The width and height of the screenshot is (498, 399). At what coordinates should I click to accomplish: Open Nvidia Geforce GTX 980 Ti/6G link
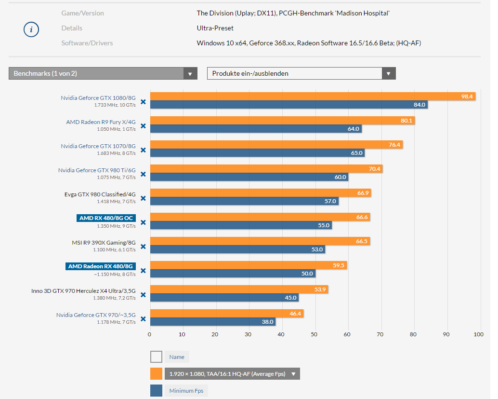coord(97,170)
